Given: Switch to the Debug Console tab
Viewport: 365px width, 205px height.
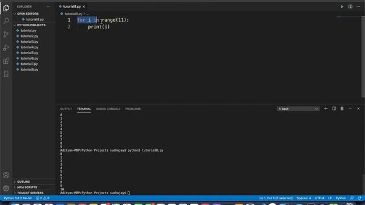Looking at the screenshot, I should pos(108,109).
